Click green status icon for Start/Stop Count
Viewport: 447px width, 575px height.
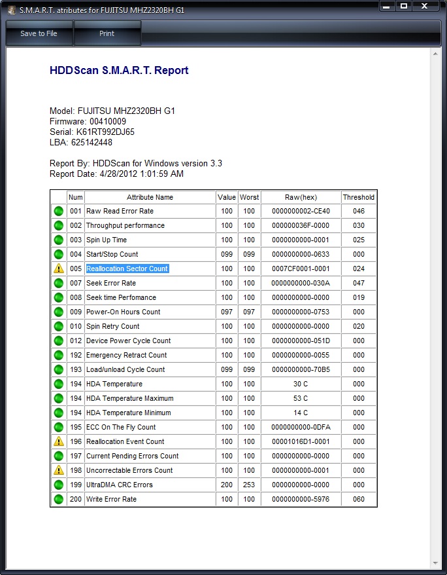point(59,255)
